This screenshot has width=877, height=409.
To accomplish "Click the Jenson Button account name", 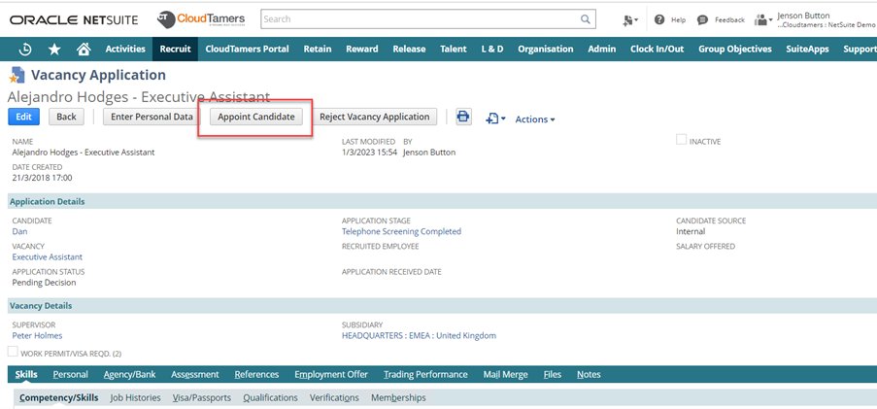I will click(x=803, y=16).
